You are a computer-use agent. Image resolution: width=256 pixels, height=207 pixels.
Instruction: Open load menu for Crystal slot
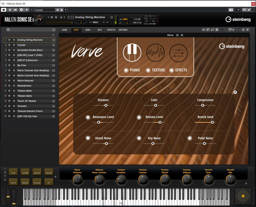coord(53,45)
